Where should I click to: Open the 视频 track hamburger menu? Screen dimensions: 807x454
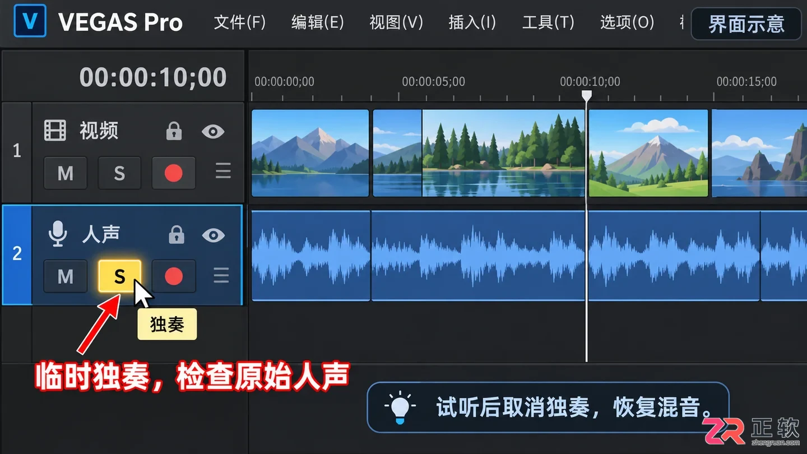click(223, 172)
